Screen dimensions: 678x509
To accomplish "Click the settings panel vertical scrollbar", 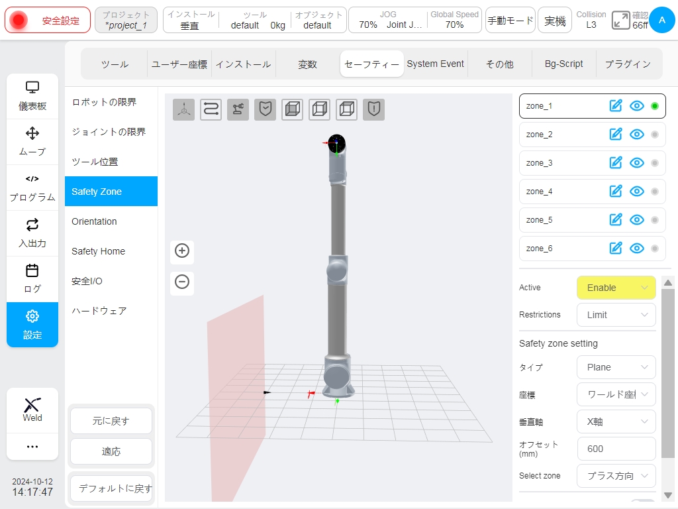I will tap(668, 374).
